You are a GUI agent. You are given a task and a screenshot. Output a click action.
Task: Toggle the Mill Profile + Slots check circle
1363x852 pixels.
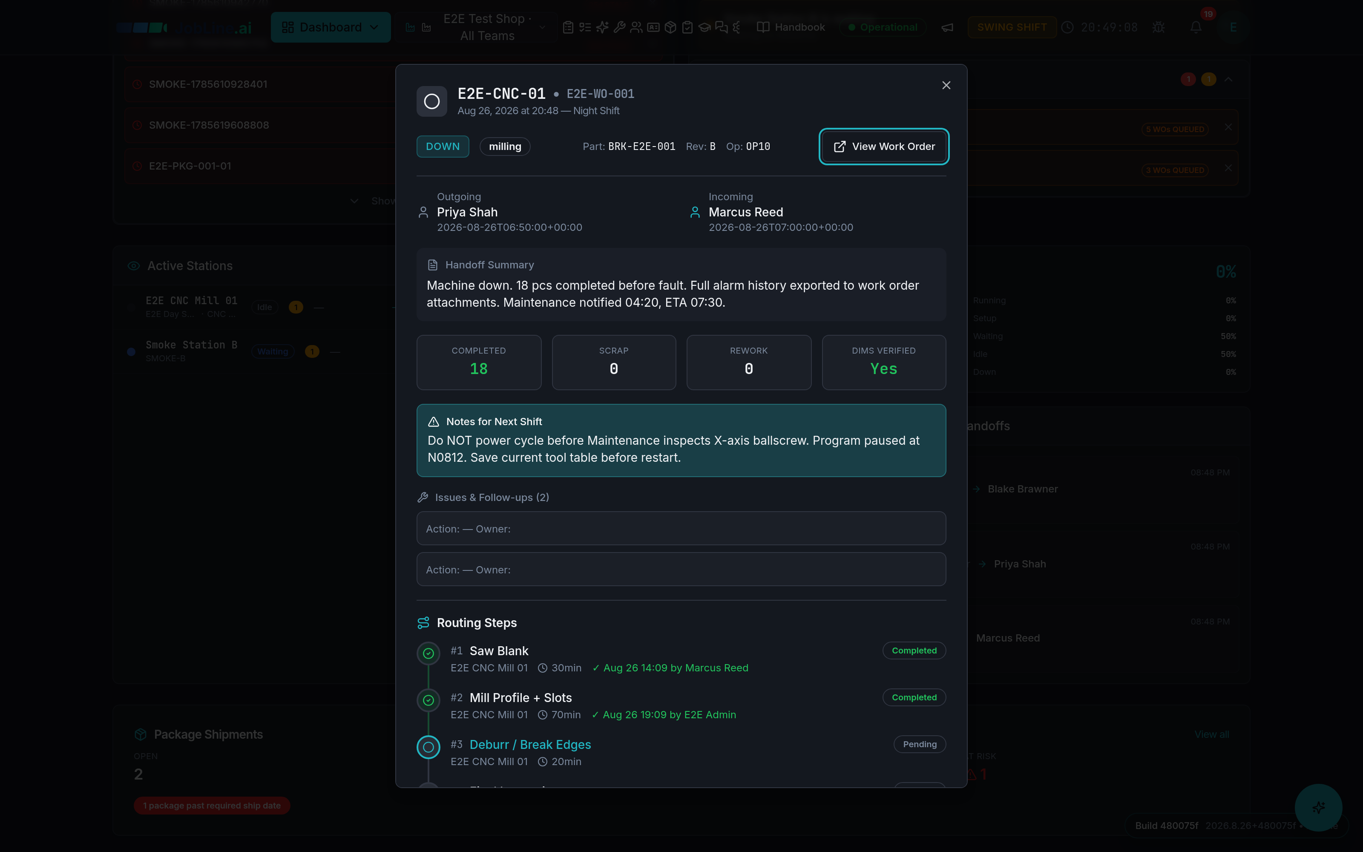click(x=428, y=700)
